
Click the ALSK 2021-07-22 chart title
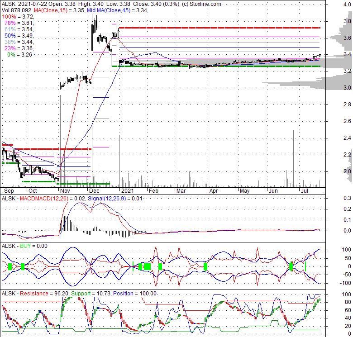point(24,4)
